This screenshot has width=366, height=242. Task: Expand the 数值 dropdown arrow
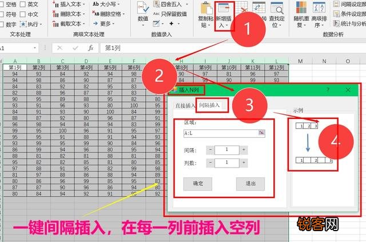coord(143,25)
